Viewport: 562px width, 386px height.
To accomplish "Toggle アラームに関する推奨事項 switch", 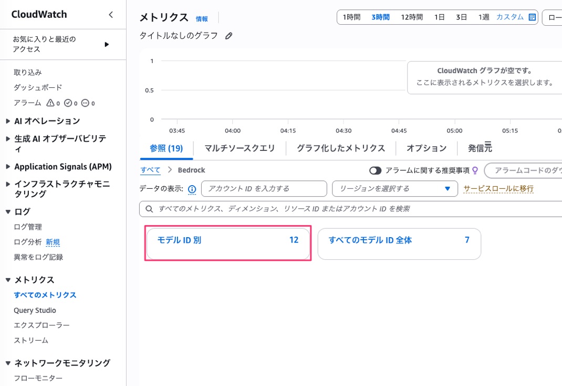I will [375, 170].
